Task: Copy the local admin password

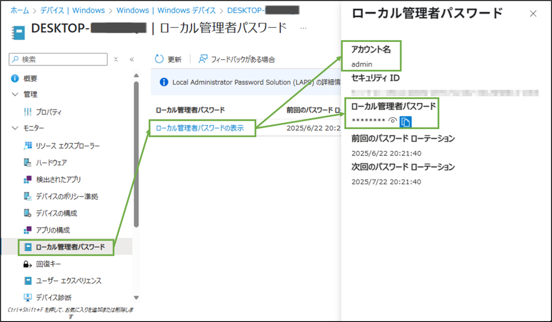Action: pos(405,121)
